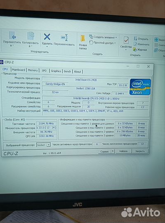Click the revision C2 value

click(143, 107)
